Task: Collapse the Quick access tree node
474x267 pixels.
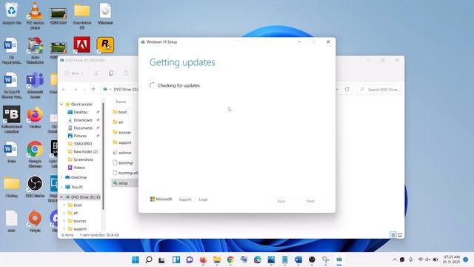Action: (61, 104)
